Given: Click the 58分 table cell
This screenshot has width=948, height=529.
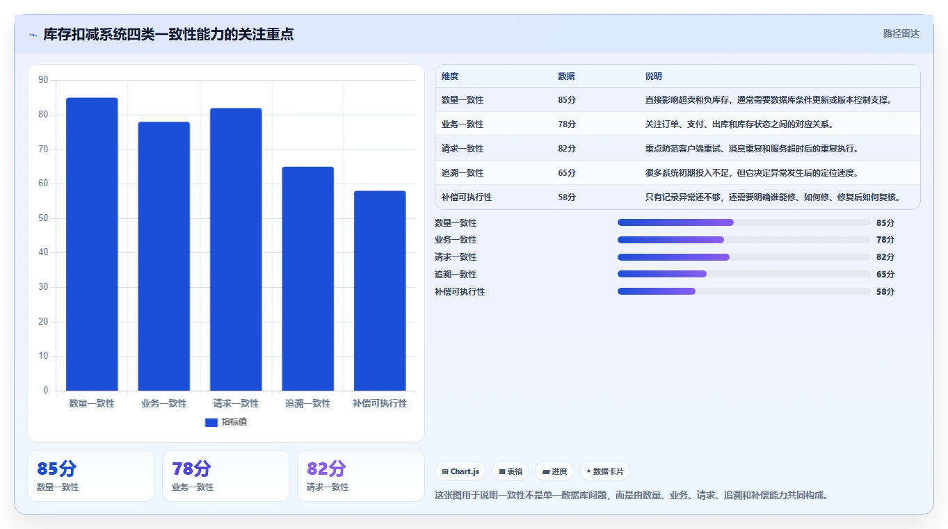Looking at the screenshot, I should 567,197.
